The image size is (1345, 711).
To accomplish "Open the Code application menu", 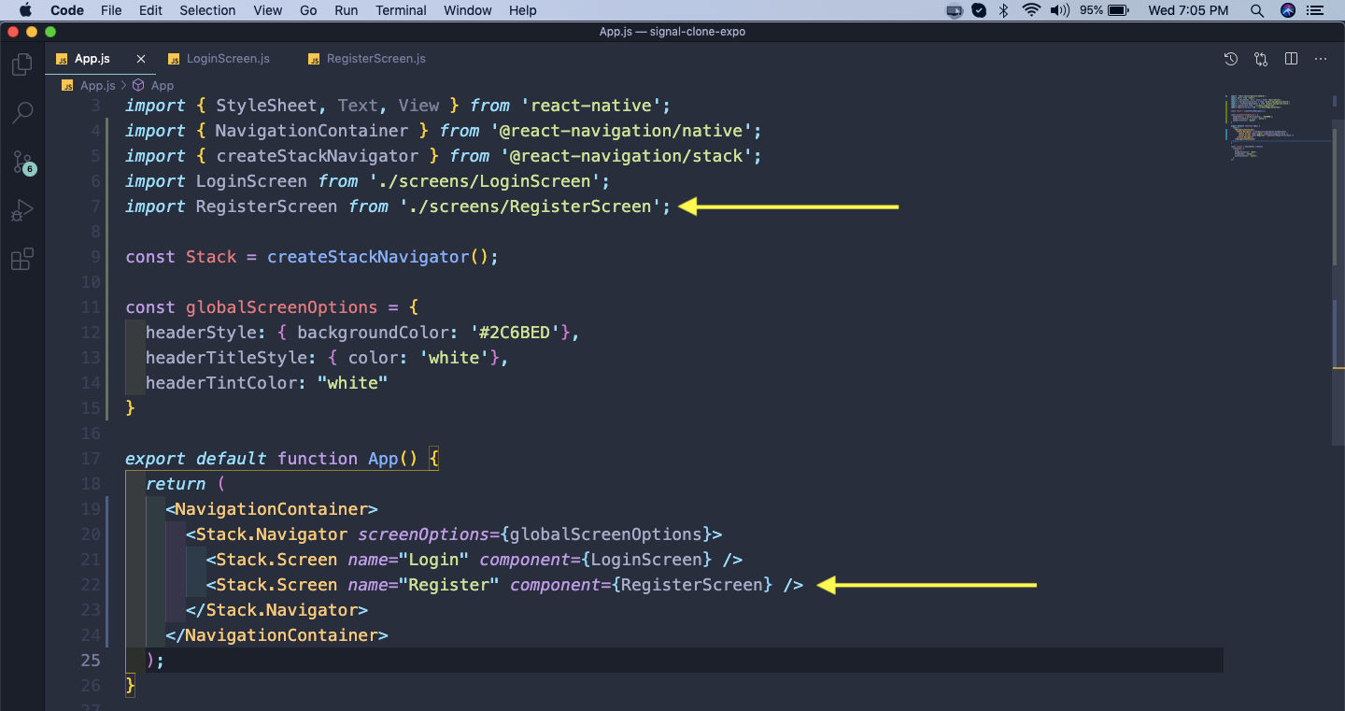I will pos(66,10).
